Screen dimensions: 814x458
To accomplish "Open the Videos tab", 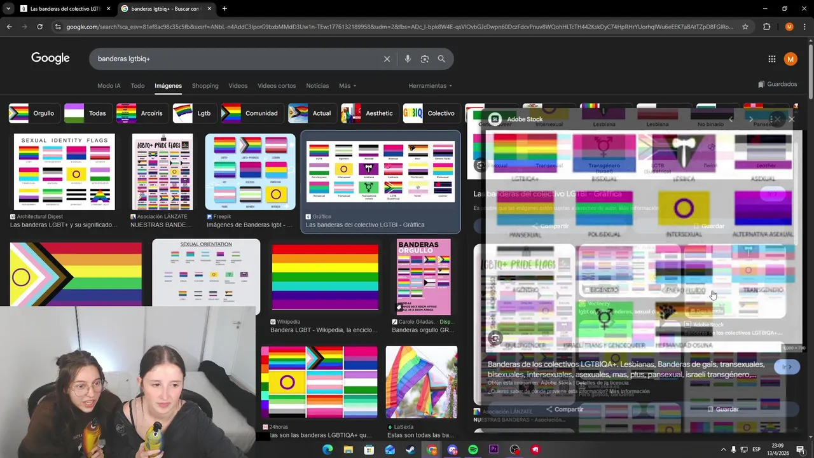I will pos(238,86).
